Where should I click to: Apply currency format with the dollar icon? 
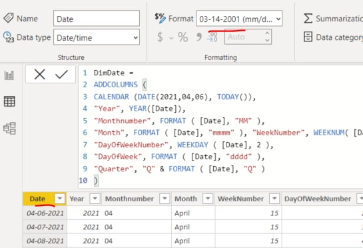(x=161, y=37)
